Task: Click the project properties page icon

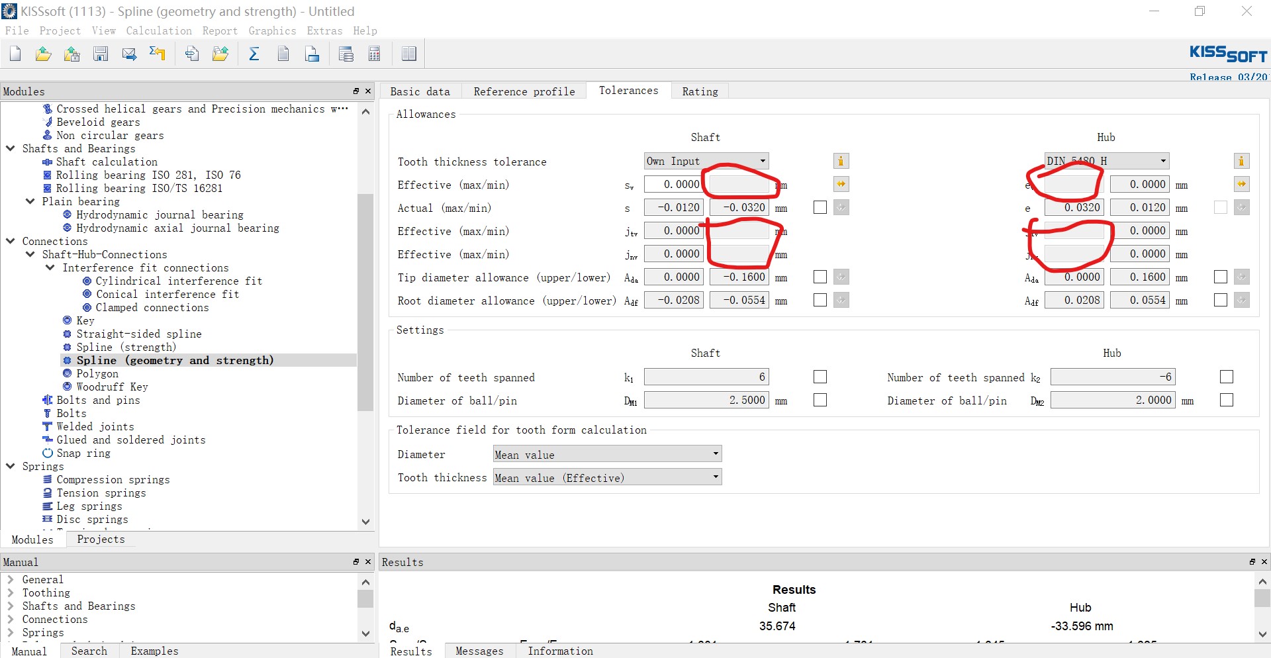Action: (x=192, y=54)
